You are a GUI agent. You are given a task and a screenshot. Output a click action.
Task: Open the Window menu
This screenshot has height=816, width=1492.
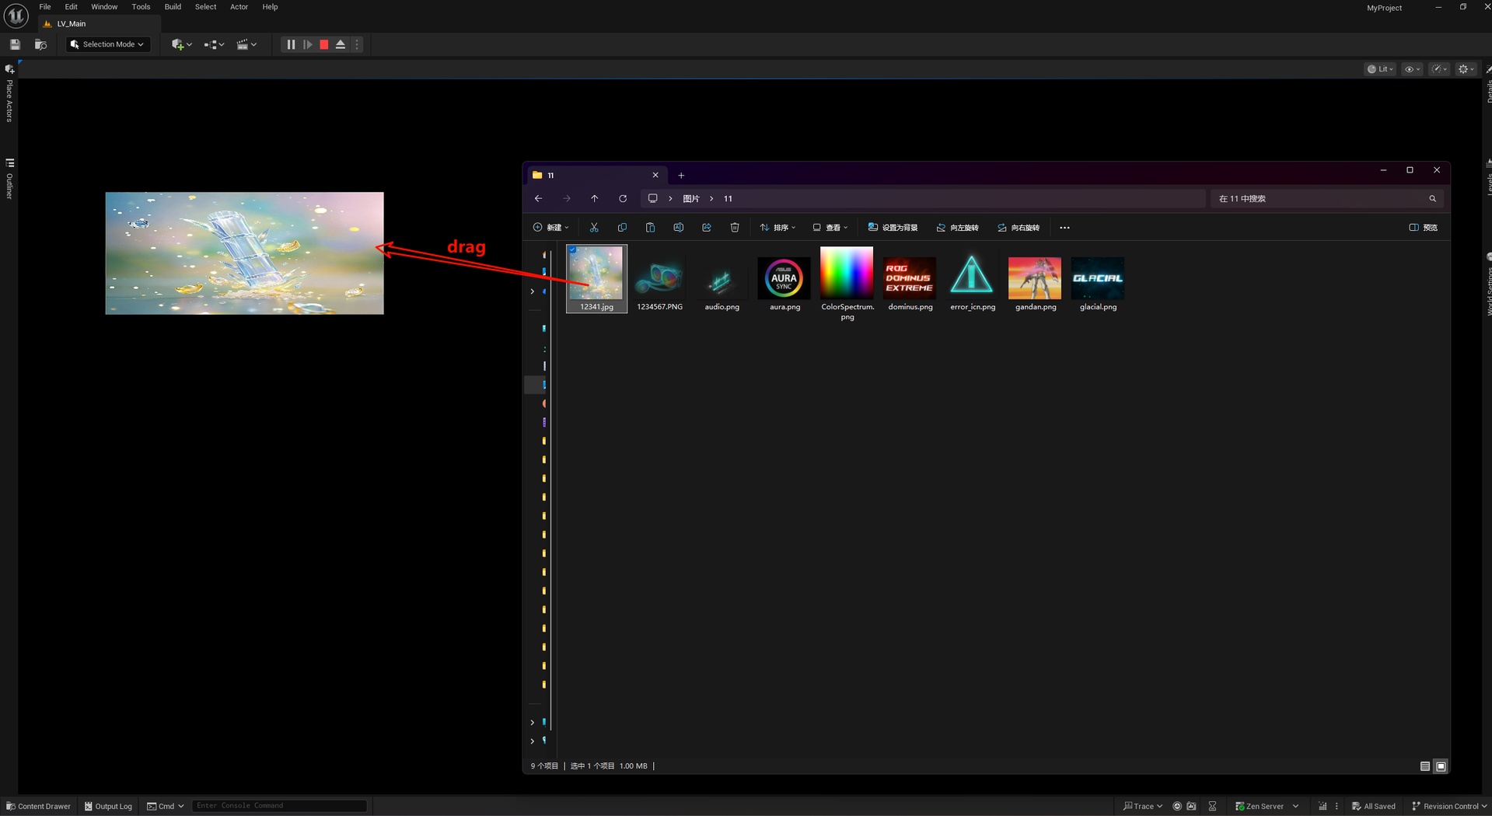pyautogui.click(x=104, y=7)
